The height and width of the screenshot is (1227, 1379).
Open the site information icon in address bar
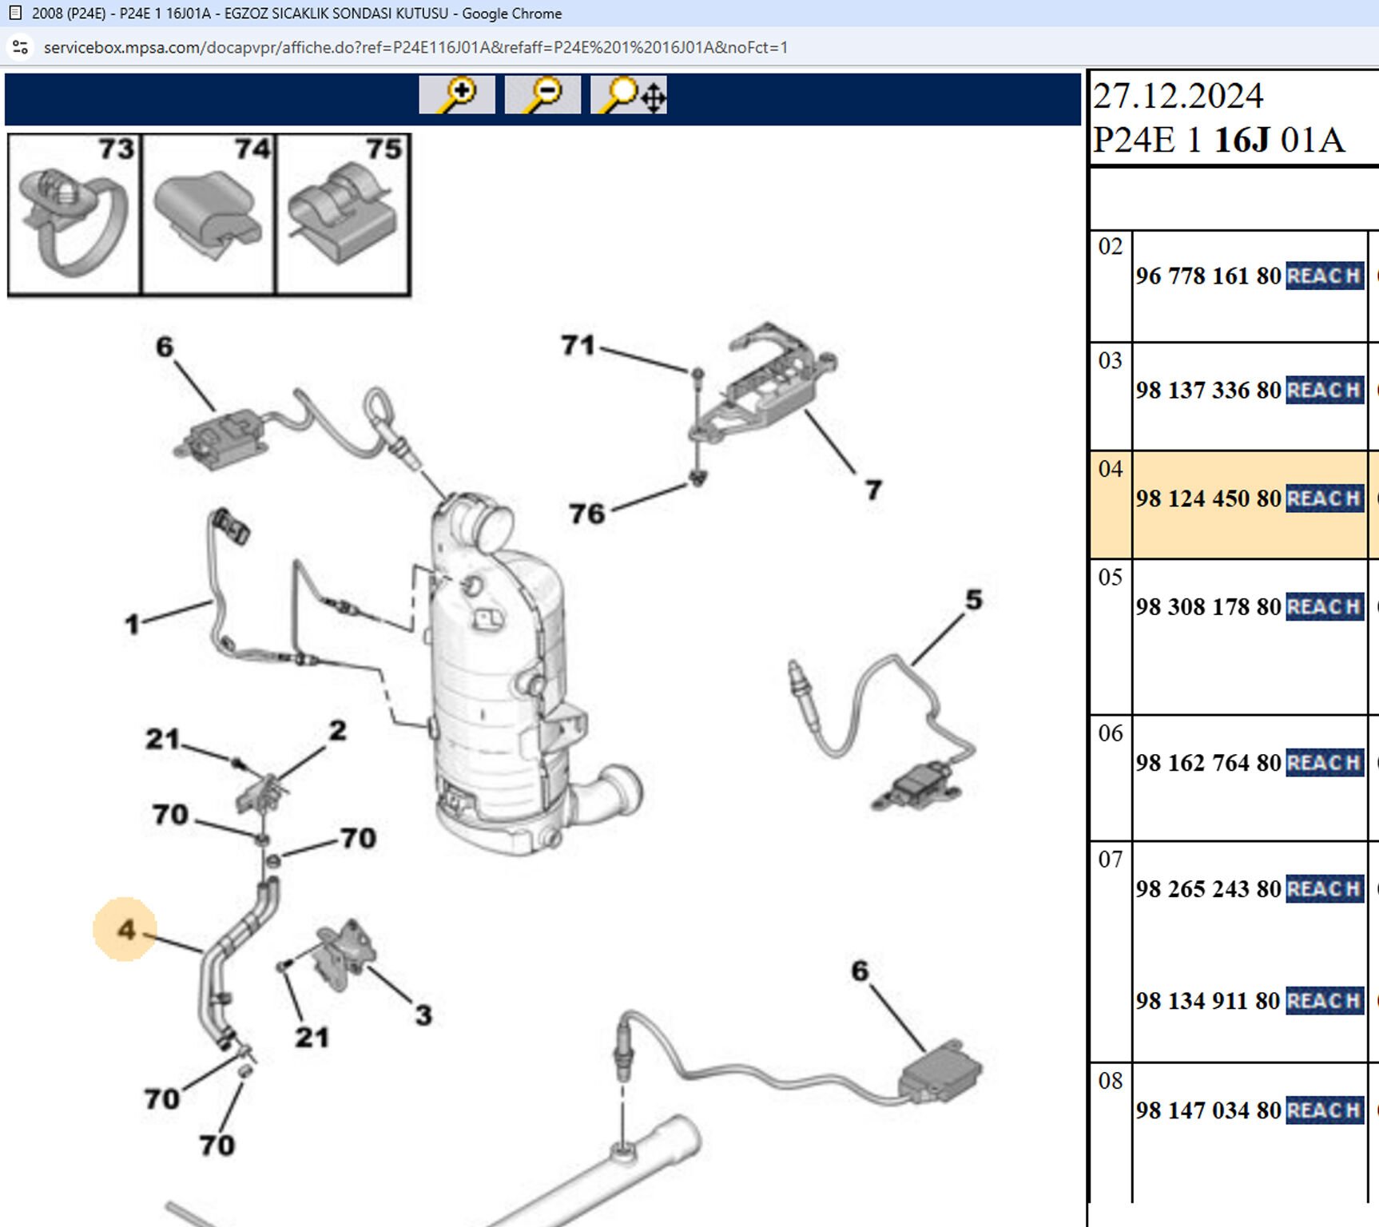pos(21,47)
